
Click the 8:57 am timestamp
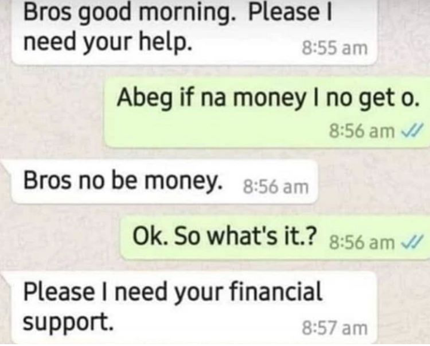pyautogui.click(x=334, y=328)
